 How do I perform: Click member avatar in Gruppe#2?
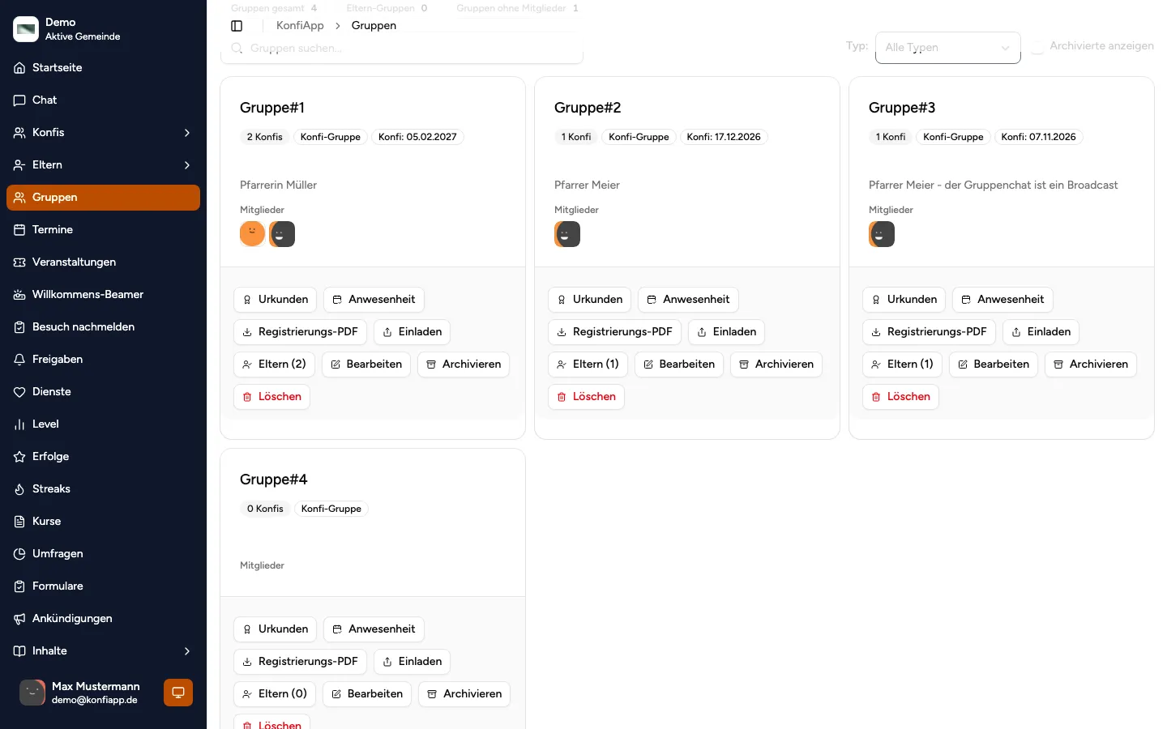[567, 234]
